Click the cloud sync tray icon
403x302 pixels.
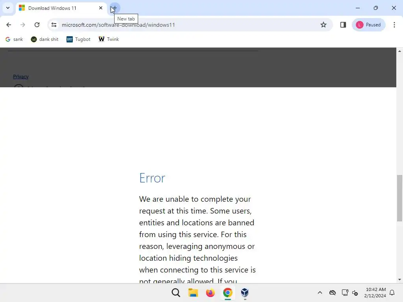coord(333,293)
